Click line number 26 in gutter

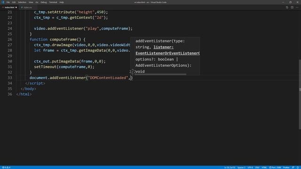9,39
